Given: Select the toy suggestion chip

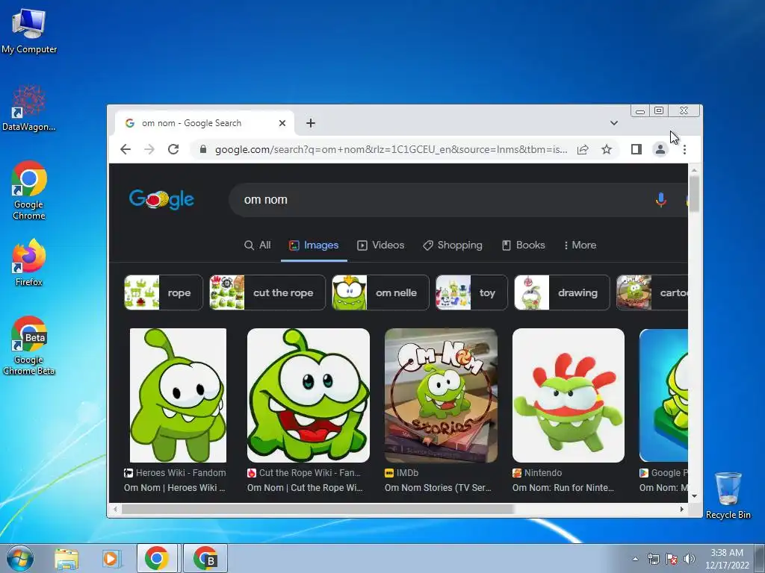Looking at the screenshot, I should (x=472, y=292).
